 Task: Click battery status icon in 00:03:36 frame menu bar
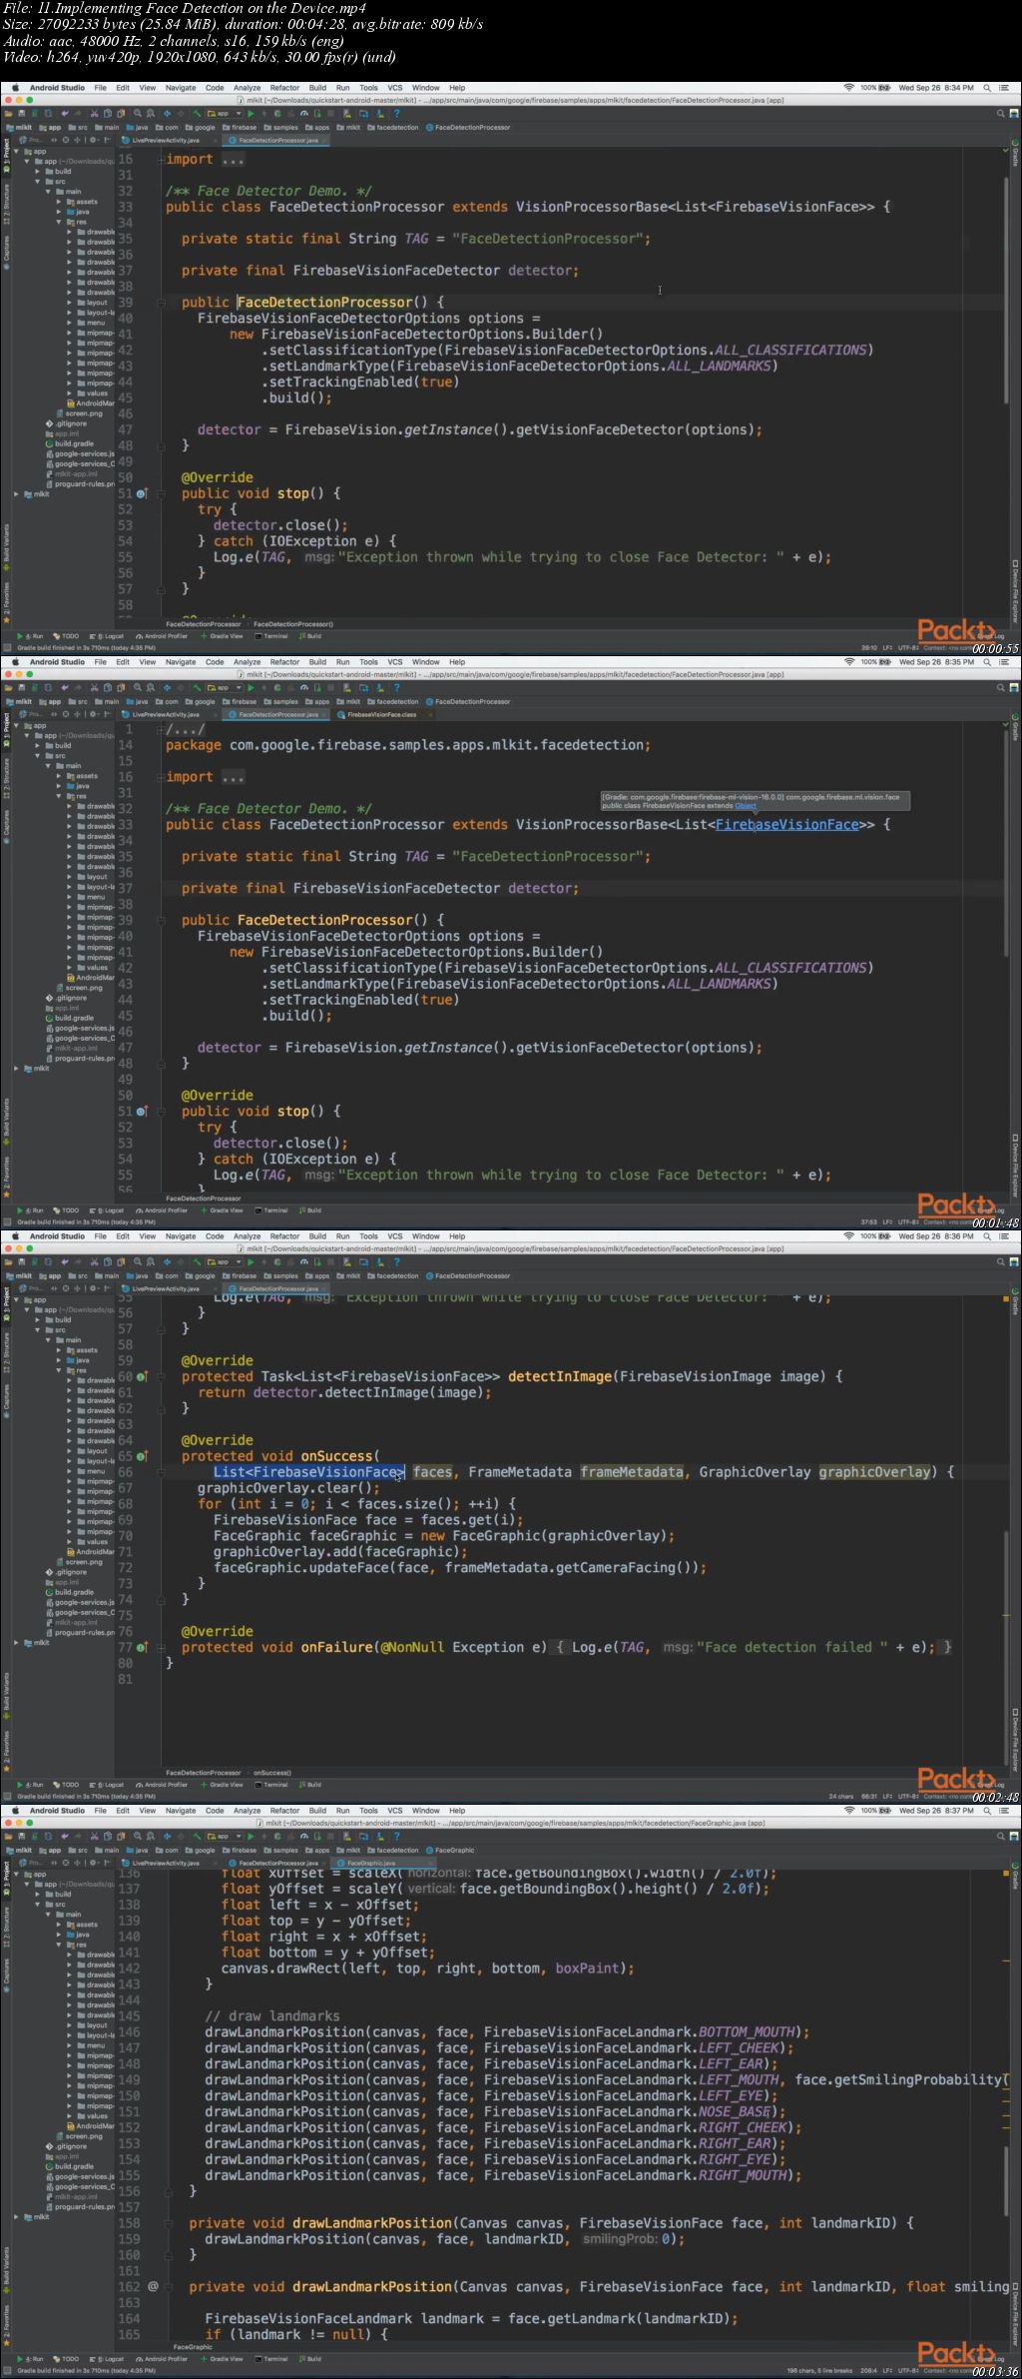pyautogui.click(x=886, y=1811)
